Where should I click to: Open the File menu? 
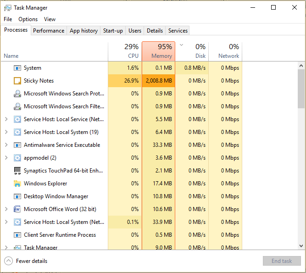coord(8,19)
